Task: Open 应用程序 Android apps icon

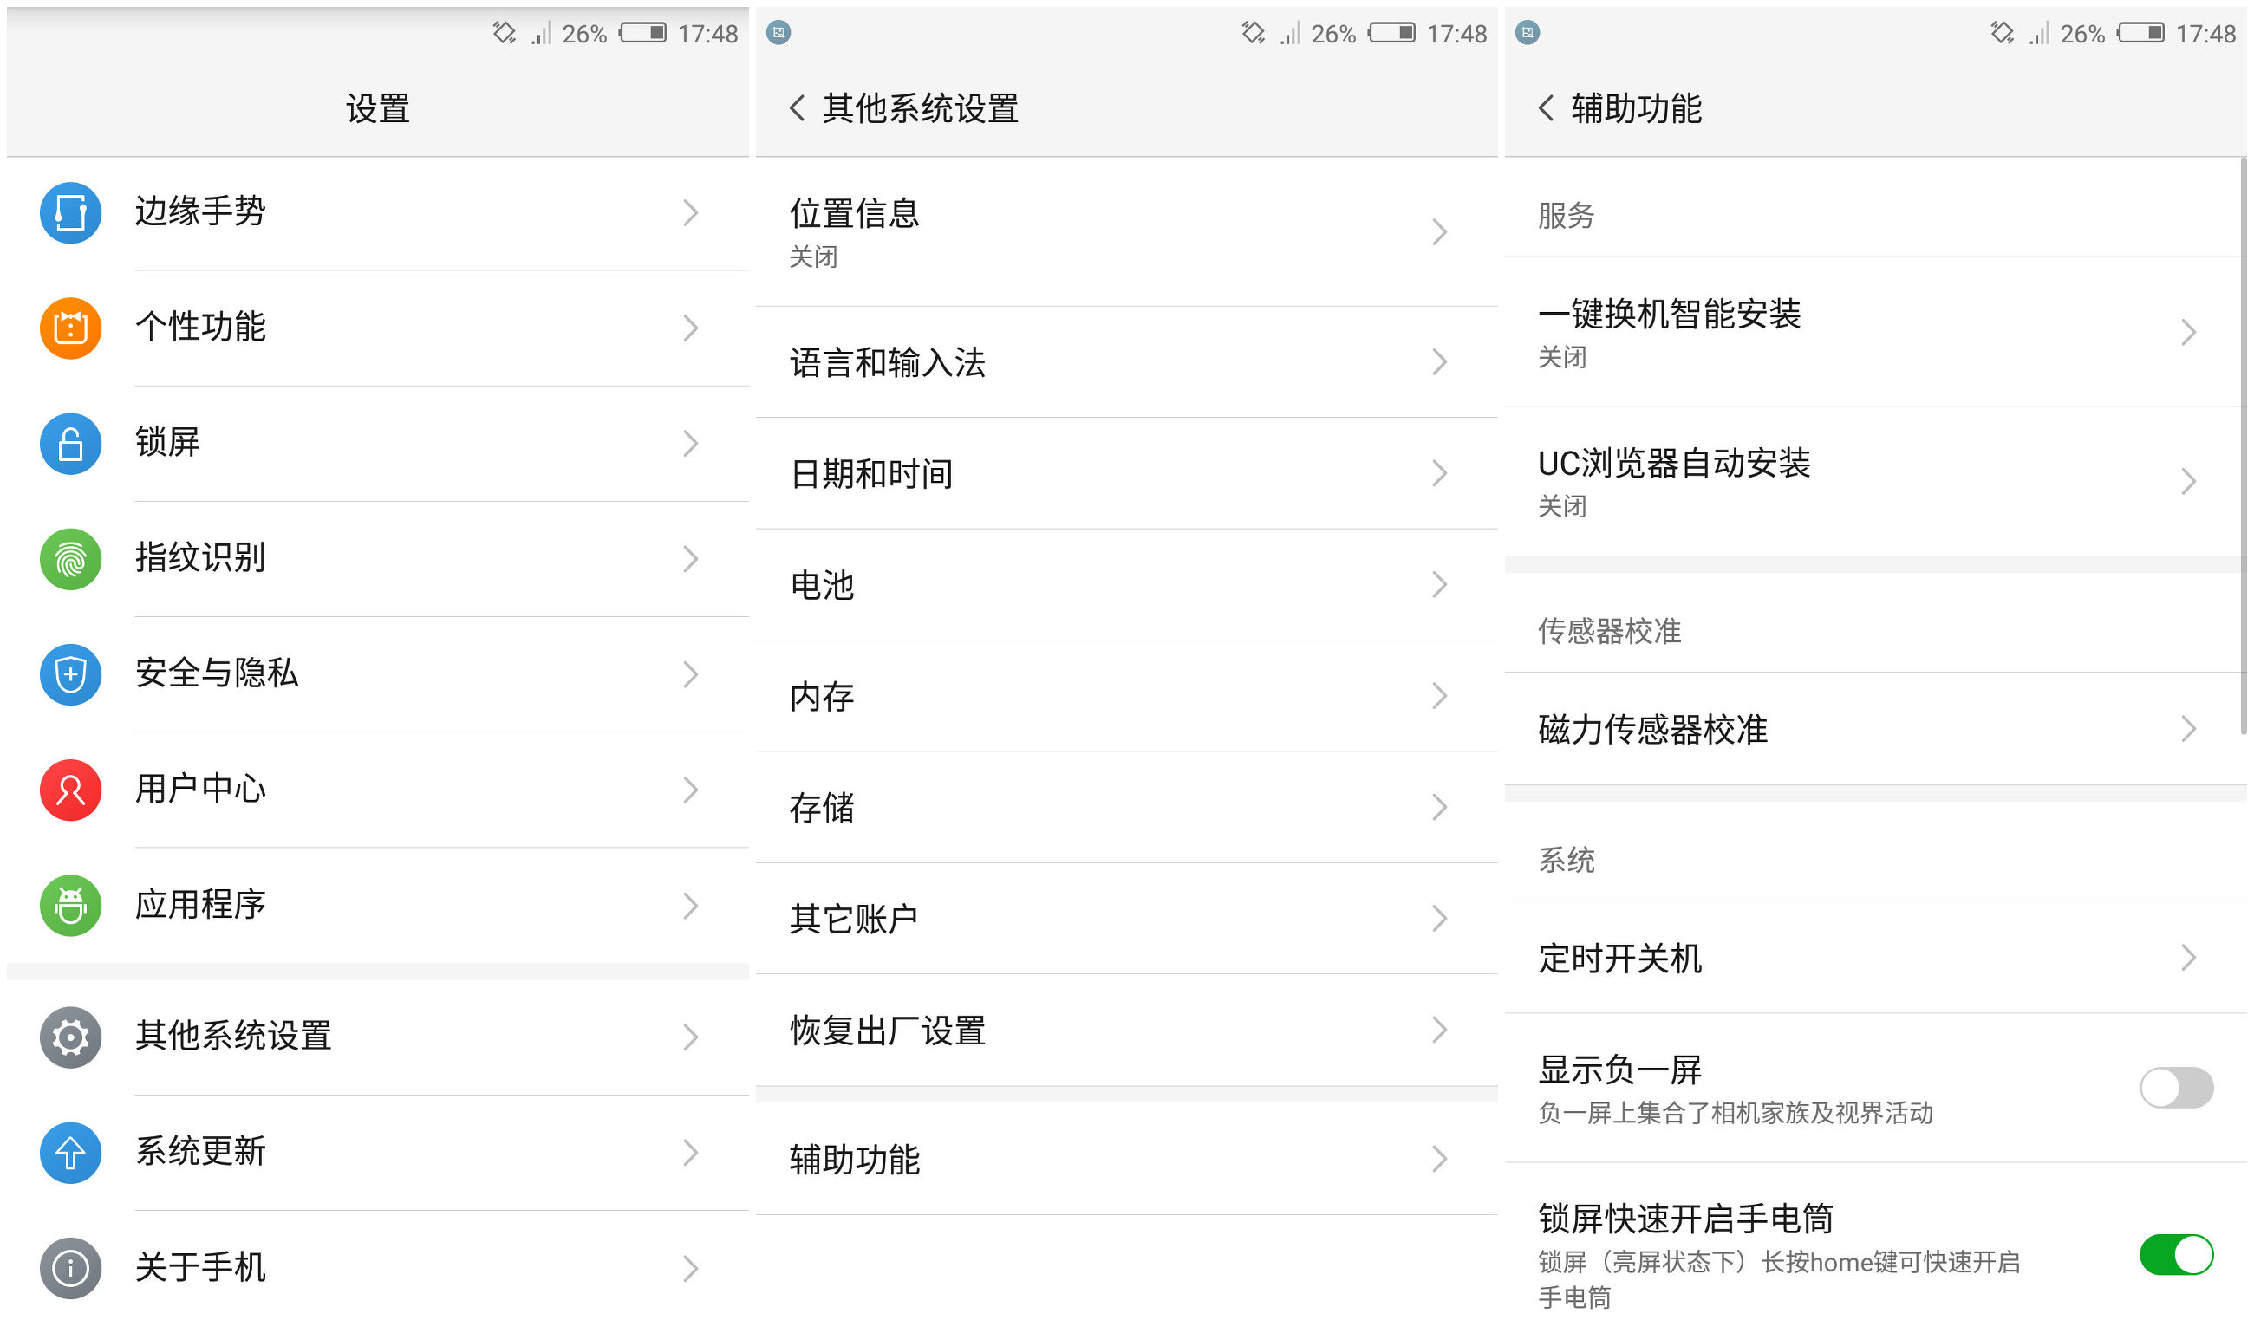Action: [70, 906]
